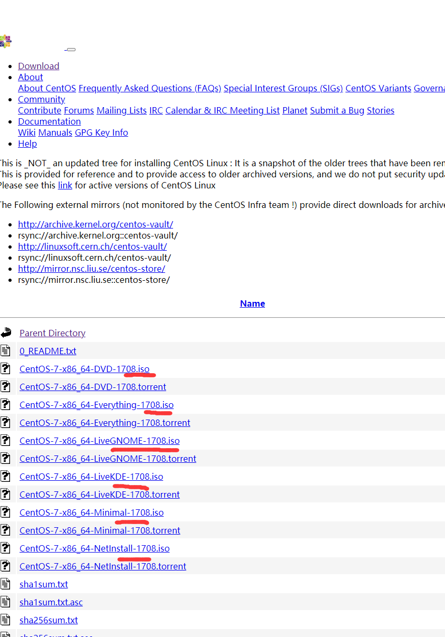This screenshot has height=637, width=445.
Task: Visit the Planet link
Action: click(295, 110)
